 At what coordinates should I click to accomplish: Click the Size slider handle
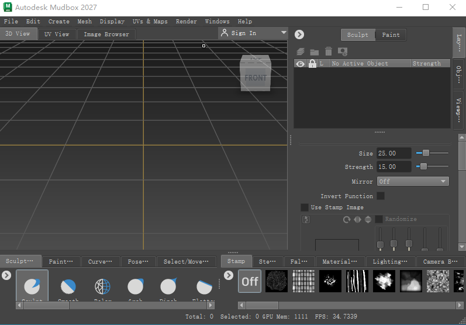tap(426, 153)
